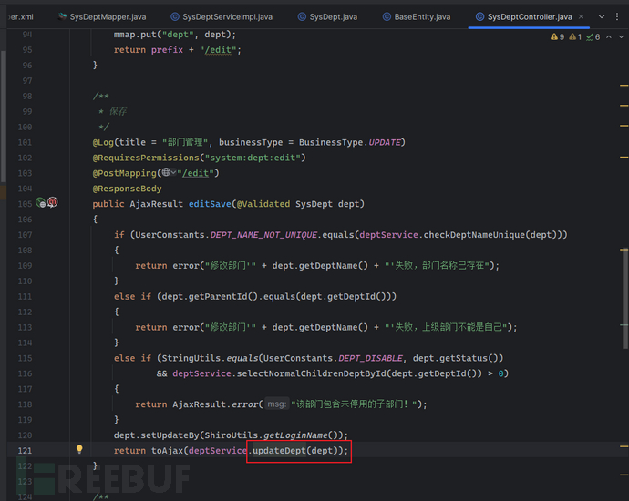Open the lightbulb quick-fix on line 121
The width and height of the screenshot is (629, 501).
tap(79, 449)
